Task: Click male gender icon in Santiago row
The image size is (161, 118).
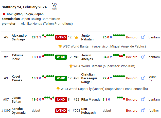Action: click(x=143, y=37)
